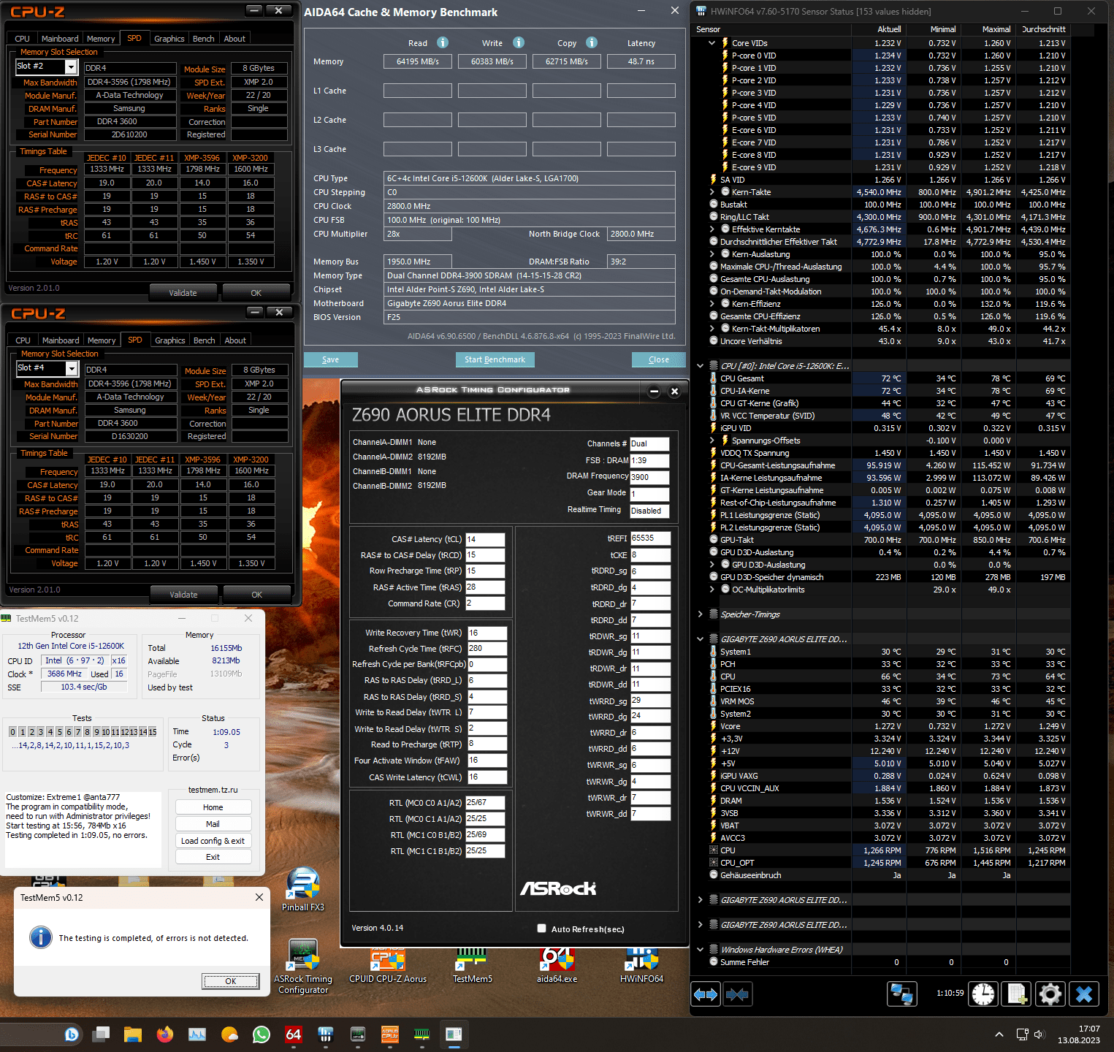The width and height of the screenshot is (1114, 1052).
Task: Open WhatsApp from the taskbar
Action: (x=261, y=1034)
